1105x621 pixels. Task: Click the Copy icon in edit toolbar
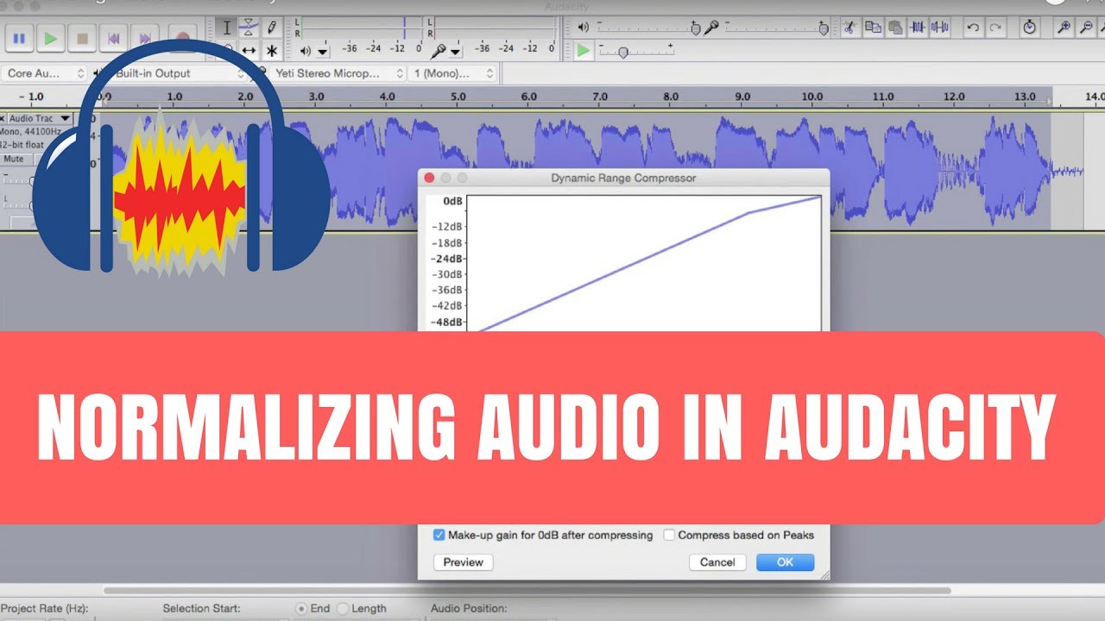pyautogui.click(x=872, y=28)
